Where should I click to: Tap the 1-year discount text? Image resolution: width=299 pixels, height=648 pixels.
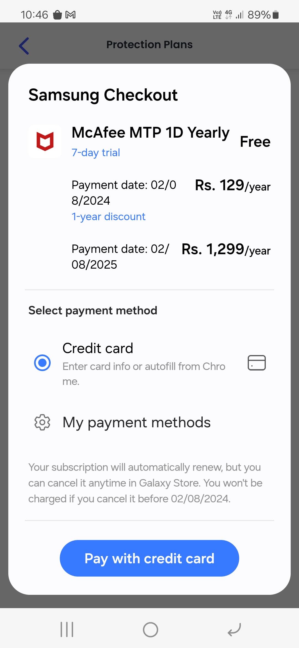109,217
